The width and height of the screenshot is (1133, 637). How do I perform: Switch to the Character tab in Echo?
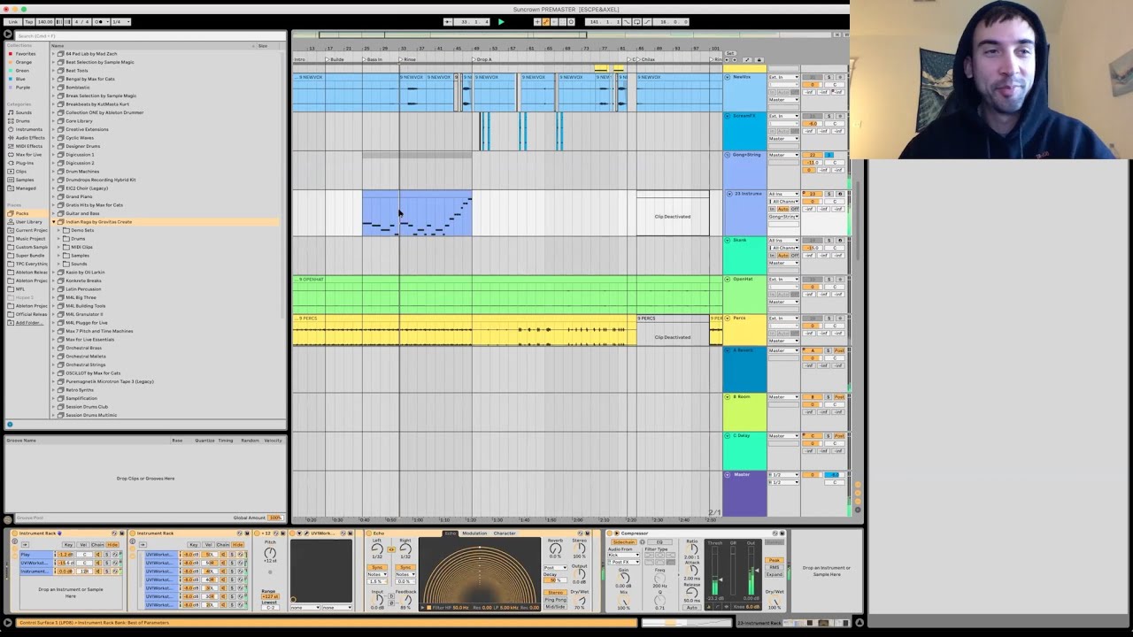(x=505, y=533)
